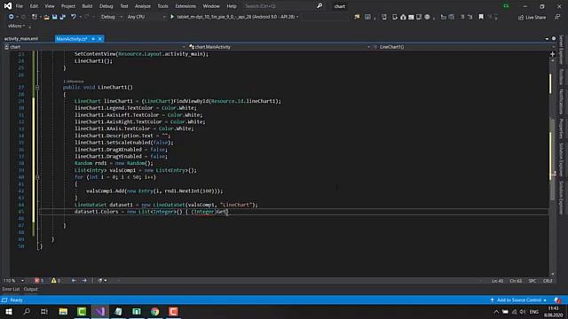The height and width of the screenshot is (319, 568).
Task: Click the search magnifier icon in the title bar
Action: pos(319,6)
